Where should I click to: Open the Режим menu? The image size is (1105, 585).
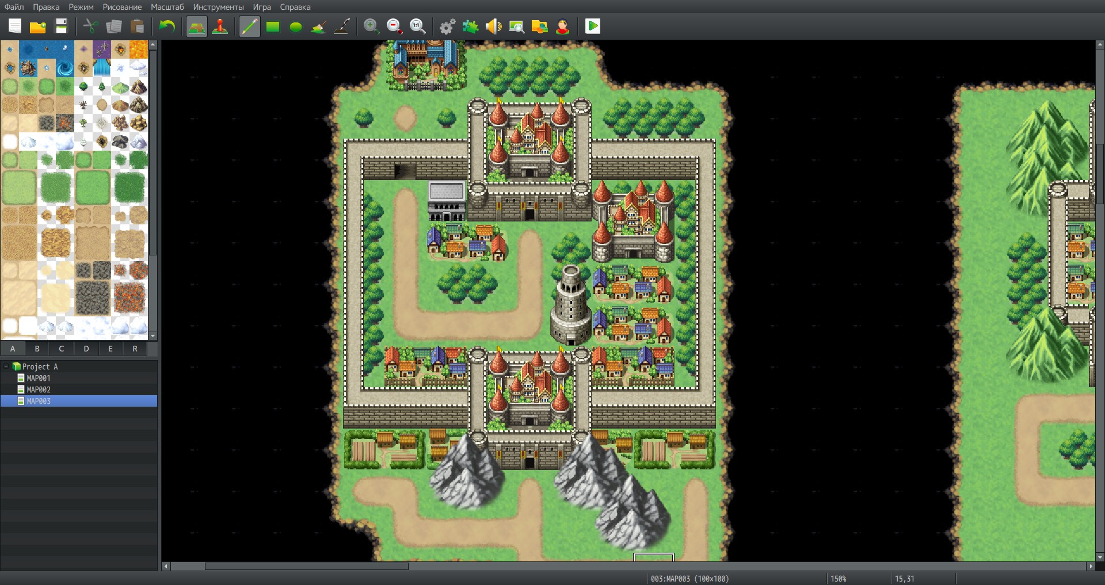click(x=81, y=7)
